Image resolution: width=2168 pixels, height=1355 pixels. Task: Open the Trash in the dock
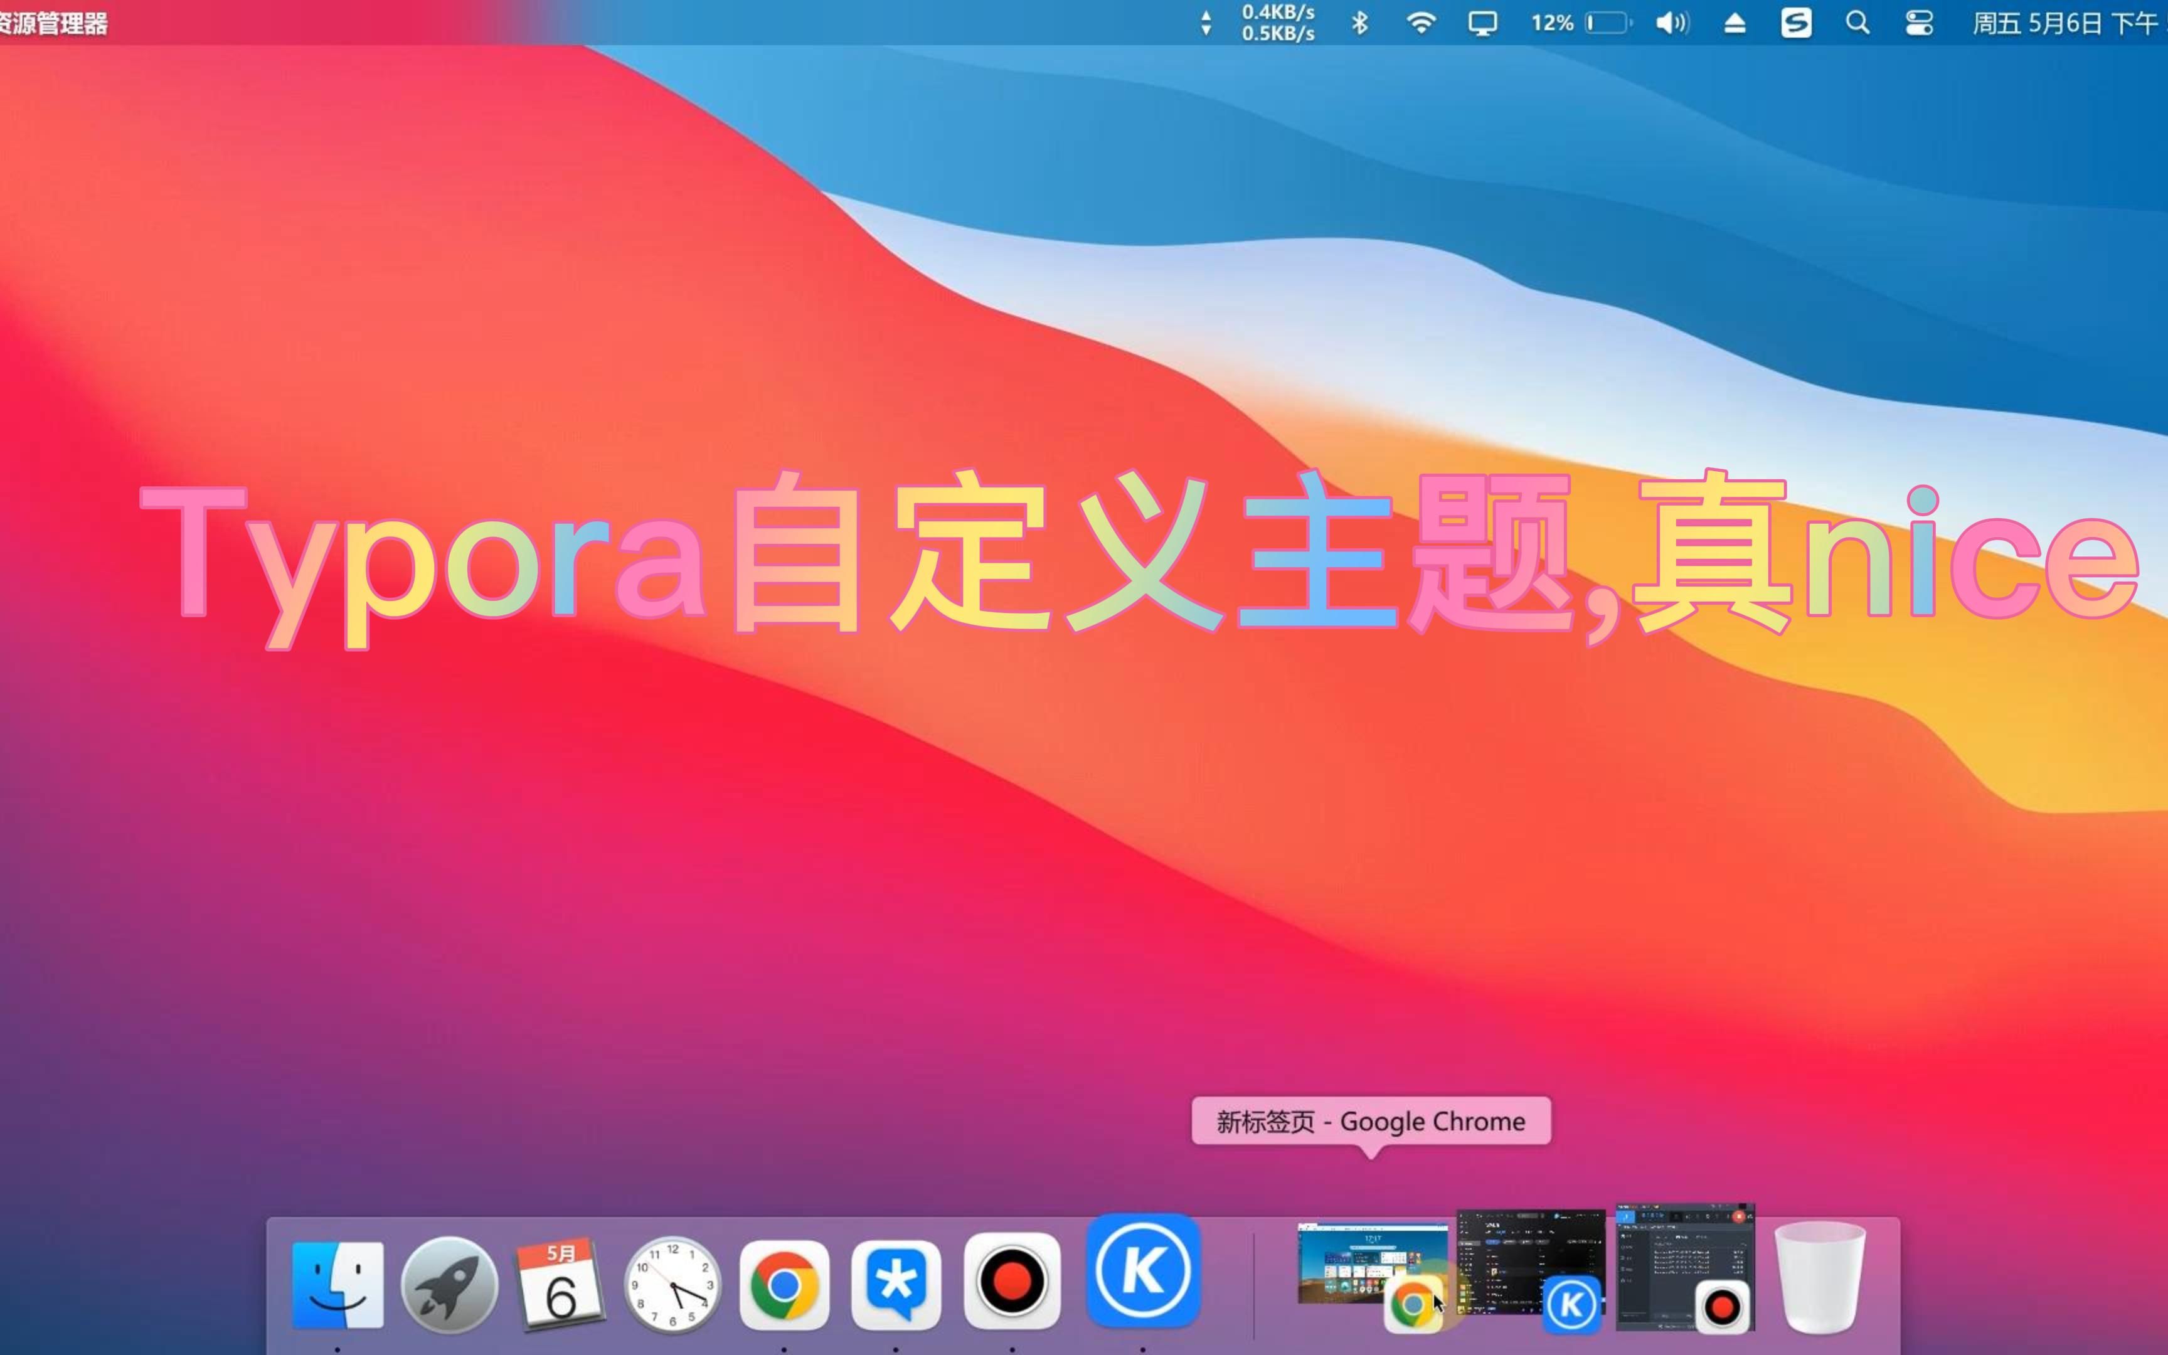click(x=1820, y=1277)
